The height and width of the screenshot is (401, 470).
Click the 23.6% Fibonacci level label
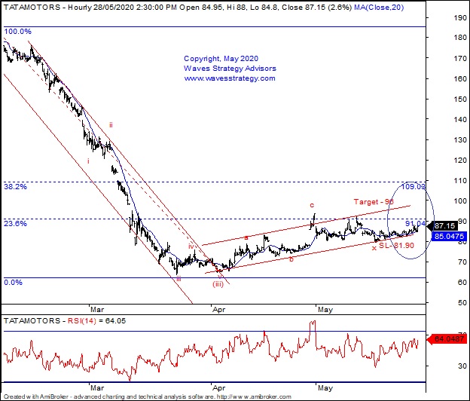click(x=15, y=223)
